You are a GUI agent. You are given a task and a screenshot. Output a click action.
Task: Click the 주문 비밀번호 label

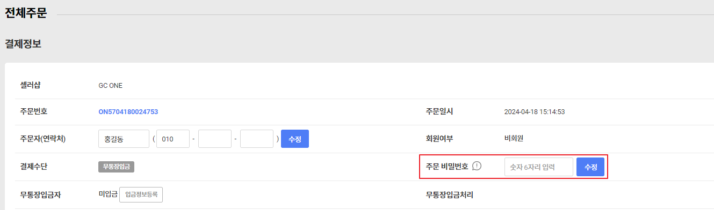pos(447,167)
